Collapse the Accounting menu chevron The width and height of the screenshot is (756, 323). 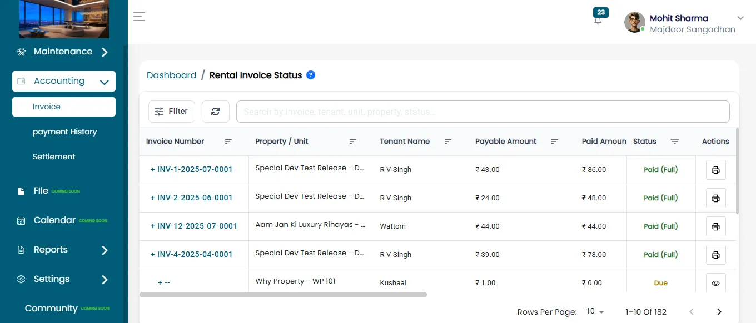(104, 82)
